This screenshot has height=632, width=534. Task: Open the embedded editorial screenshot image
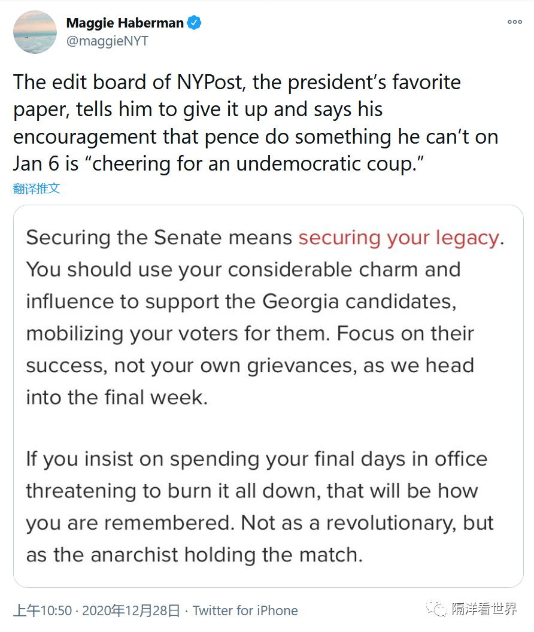268,396
